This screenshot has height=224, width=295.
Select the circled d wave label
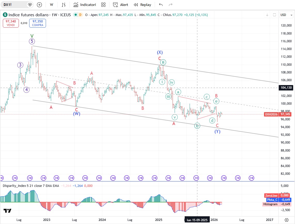[x=212, y=121]
